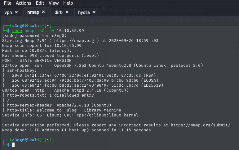Click the terminal cursor at the empty prompt
The image size is (239, 150).
point(13,145)
